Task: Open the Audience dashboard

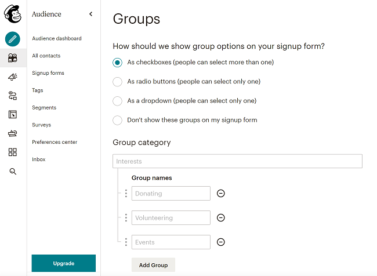Action: coord(57,38)
